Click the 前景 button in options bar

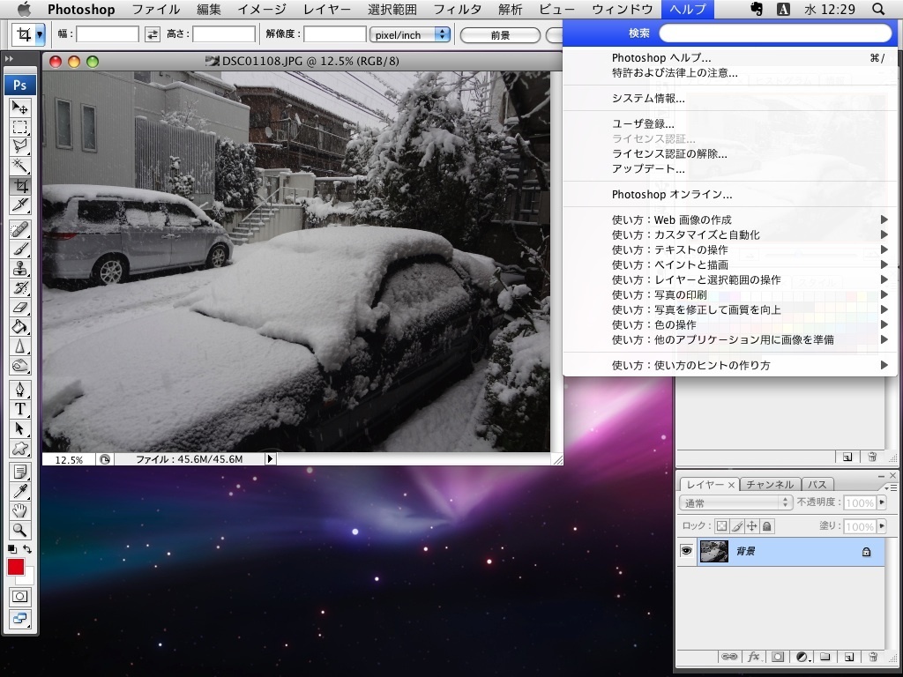(500, 35)
